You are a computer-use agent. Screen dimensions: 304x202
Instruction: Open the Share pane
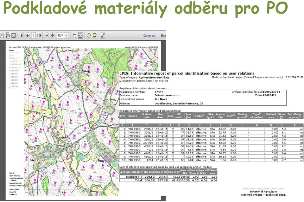[163, 36]
